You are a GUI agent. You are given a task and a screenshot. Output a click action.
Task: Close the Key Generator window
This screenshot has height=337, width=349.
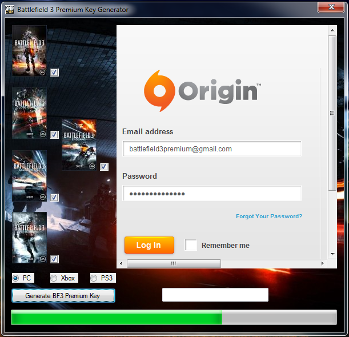[331, 7]
